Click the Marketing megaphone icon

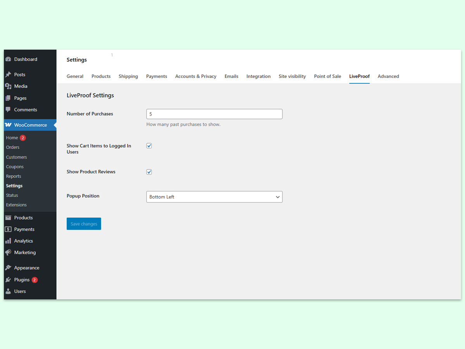[x=8, y=252]
